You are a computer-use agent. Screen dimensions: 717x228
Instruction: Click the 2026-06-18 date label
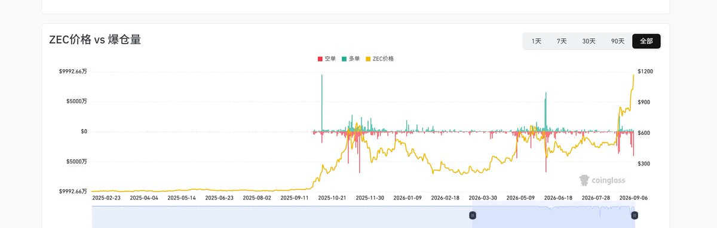pos(558,198)
